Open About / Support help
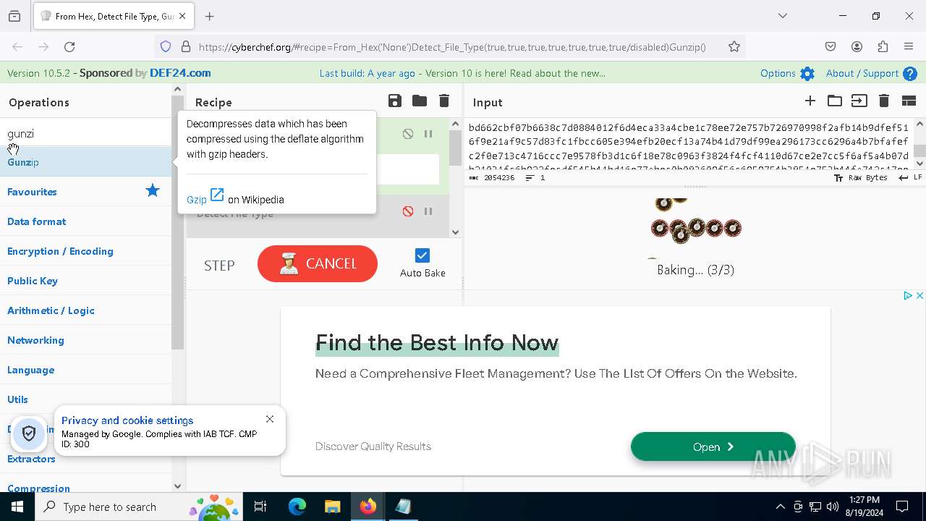 (x=871, y=73)
